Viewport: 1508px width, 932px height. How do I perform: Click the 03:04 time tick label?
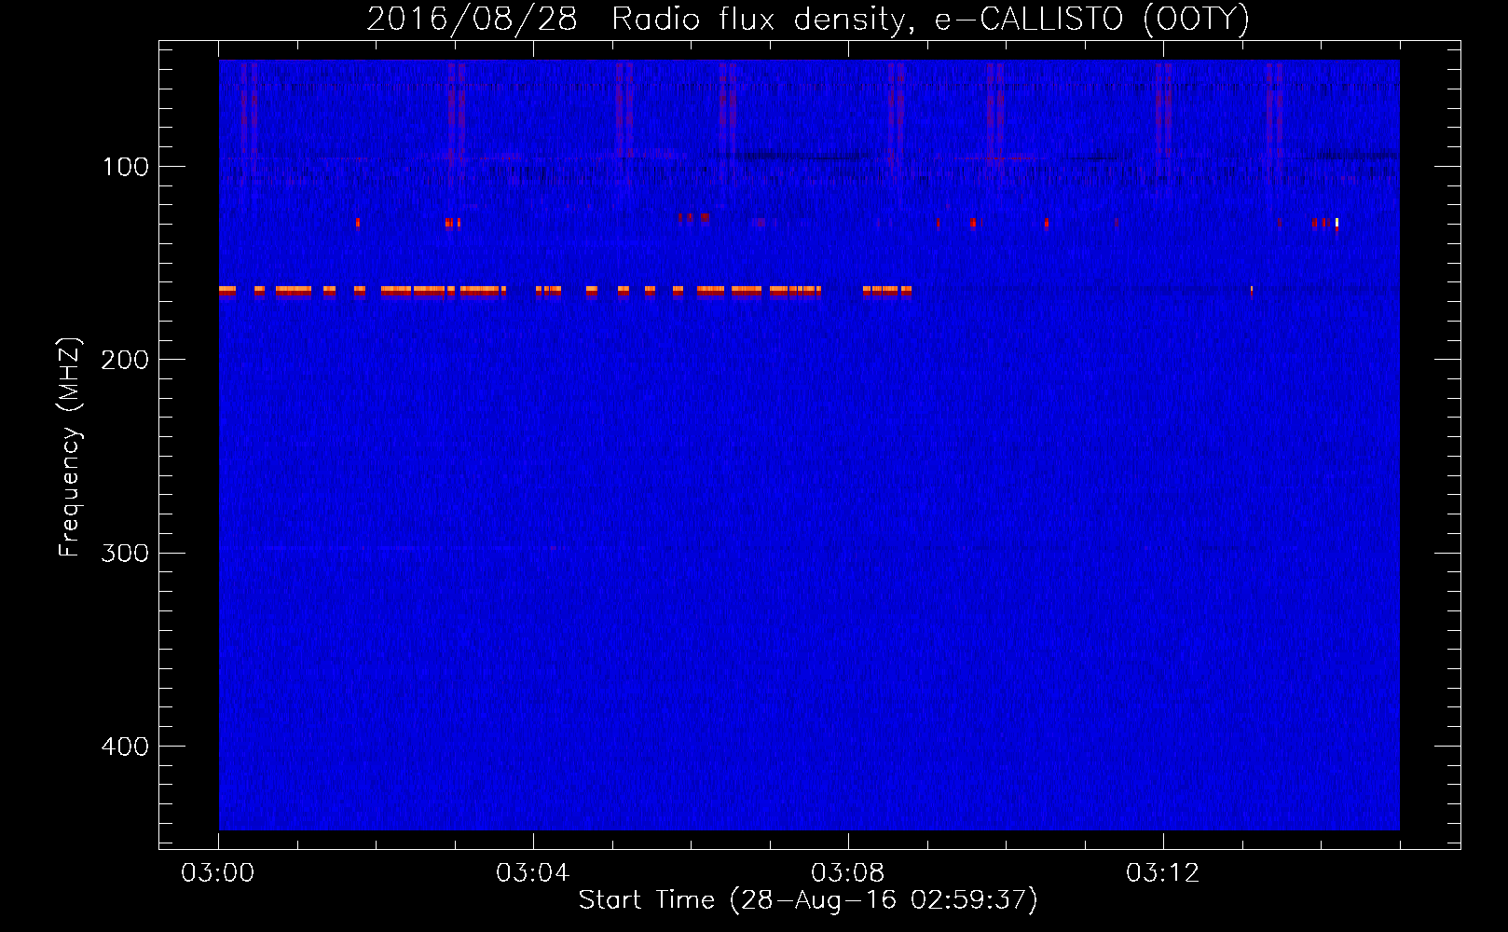click(x=533, y=873)
